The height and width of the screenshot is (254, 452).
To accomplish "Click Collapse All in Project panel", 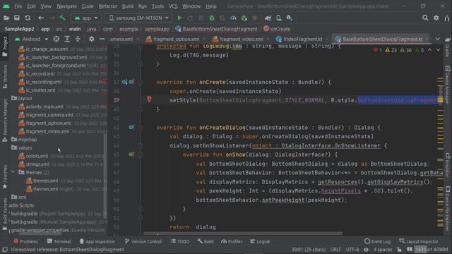I will click(78, 39).
